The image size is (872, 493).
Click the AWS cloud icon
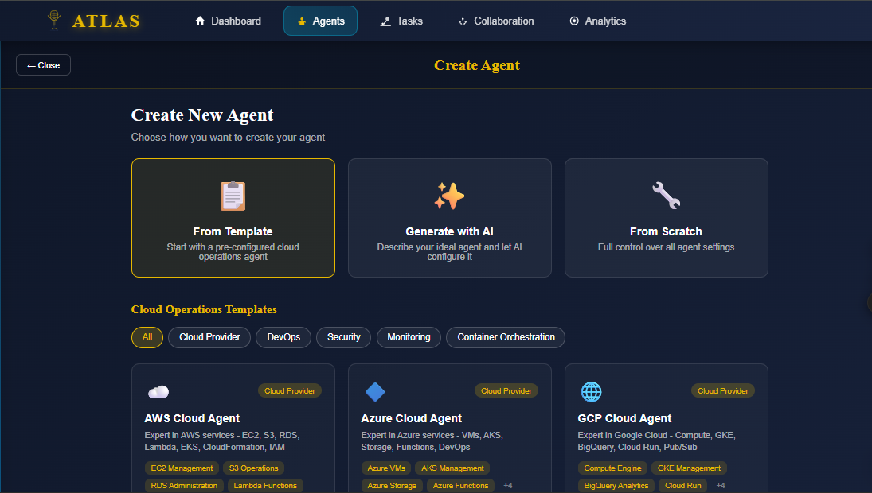tap(158, 392)
